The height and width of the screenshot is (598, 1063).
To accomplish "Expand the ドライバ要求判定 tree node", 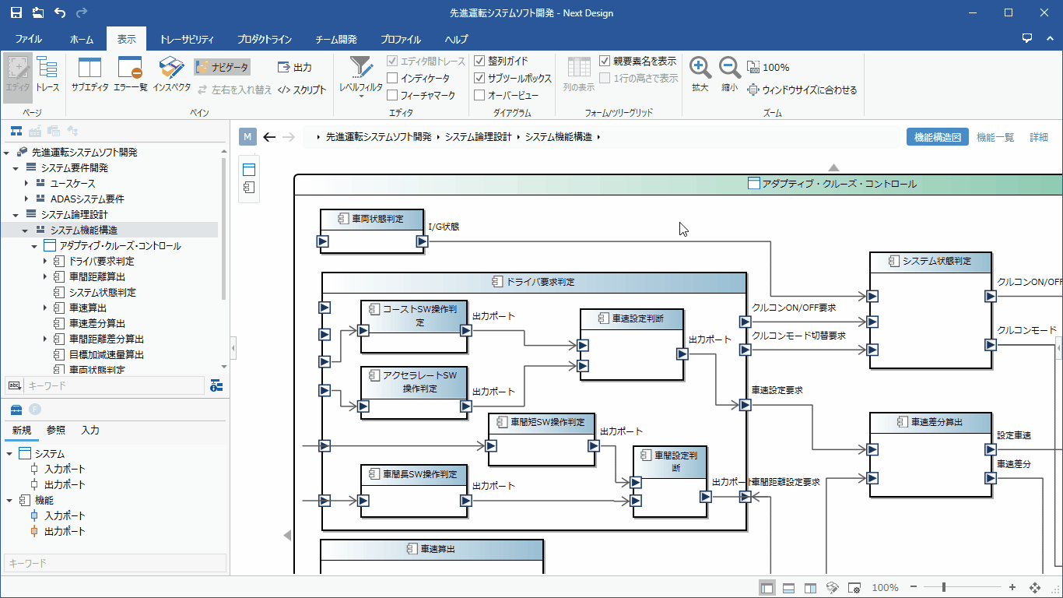I will (x=45, y=262).
